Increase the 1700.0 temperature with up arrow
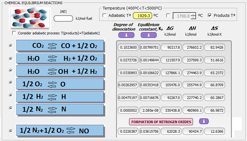 (x=193, y=14)
